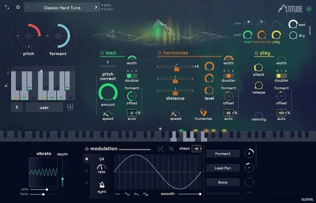Open the settings gear icon

click(x=18, y=7)
